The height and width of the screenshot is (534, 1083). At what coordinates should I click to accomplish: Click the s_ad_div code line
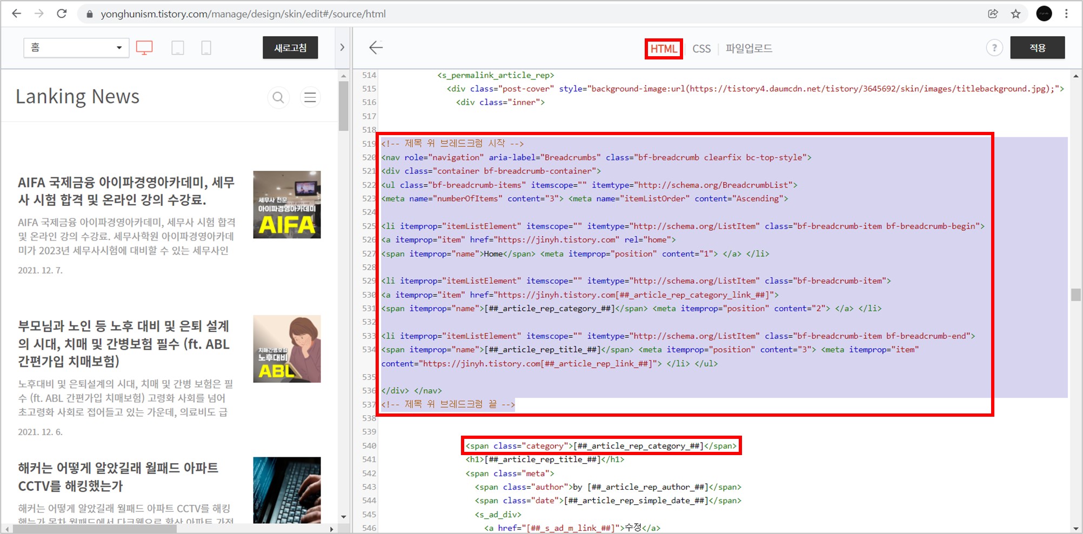(498, 515)
